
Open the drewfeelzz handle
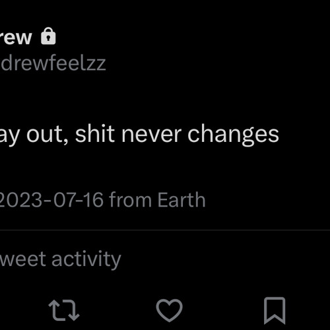[53, 63]
